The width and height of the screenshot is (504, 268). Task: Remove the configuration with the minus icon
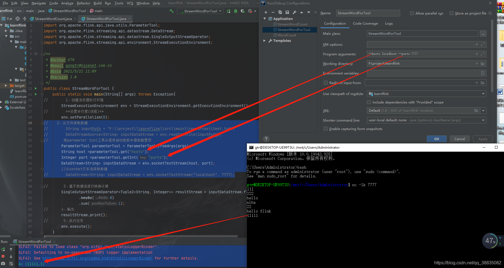[273, 12]
